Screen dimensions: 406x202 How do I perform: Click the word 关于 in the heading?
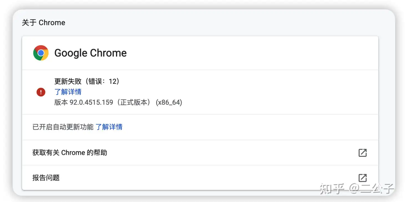click(x=29, y=23)
